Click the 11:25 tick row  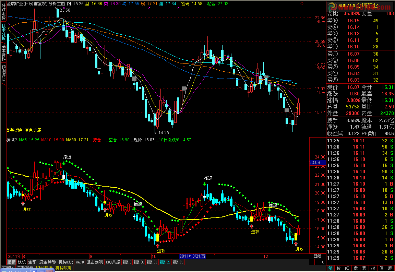coord(360,141)
